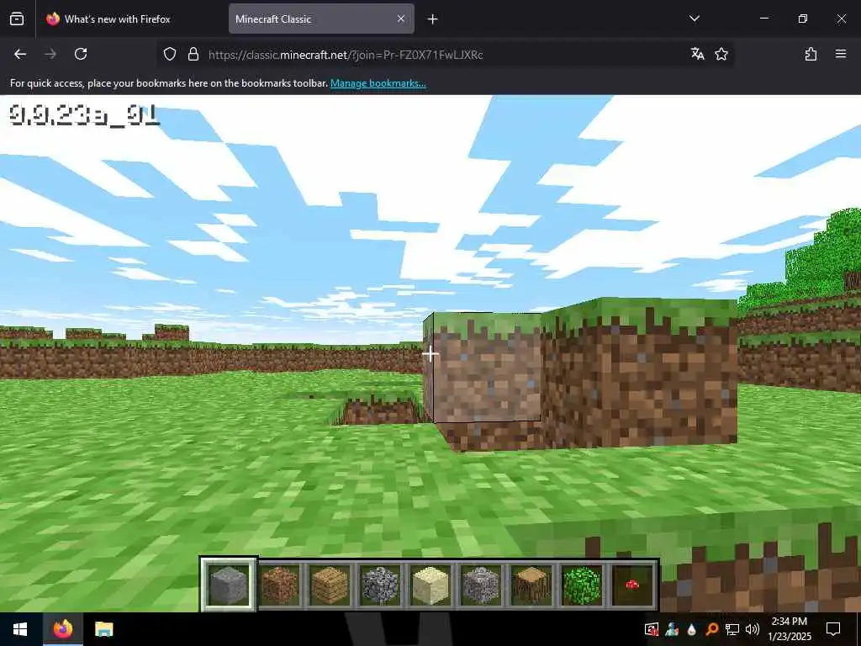The height and width of the screenshot is (646, 861).
Task: Bookmark this page with star icon
Action: (721, 54)
